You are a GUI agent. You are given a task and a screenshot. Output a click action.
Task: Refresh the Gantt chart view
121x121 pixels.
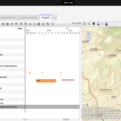[52, 24]
